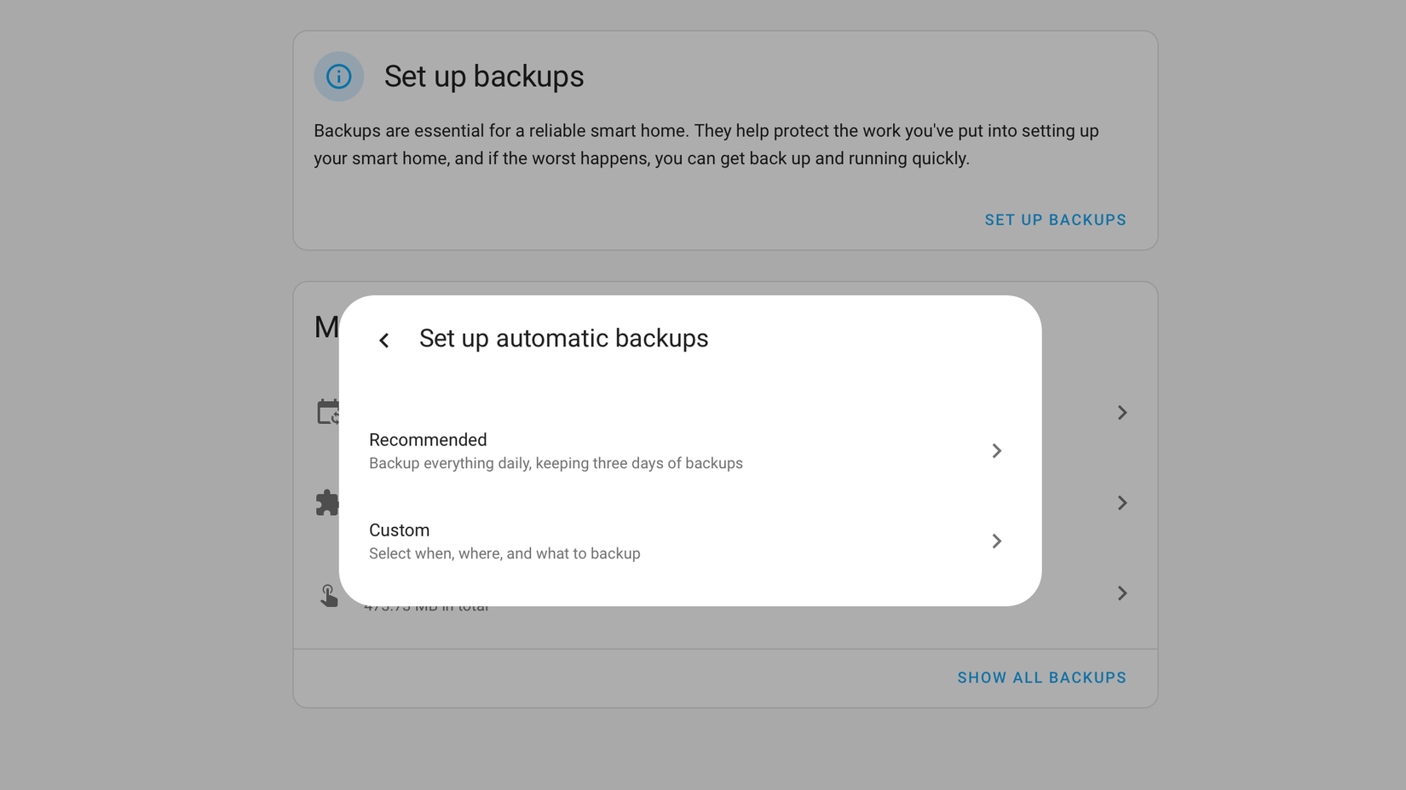Click the hand touch icon near the bottom left
The image size is (1406, 790).
point(329,593)
